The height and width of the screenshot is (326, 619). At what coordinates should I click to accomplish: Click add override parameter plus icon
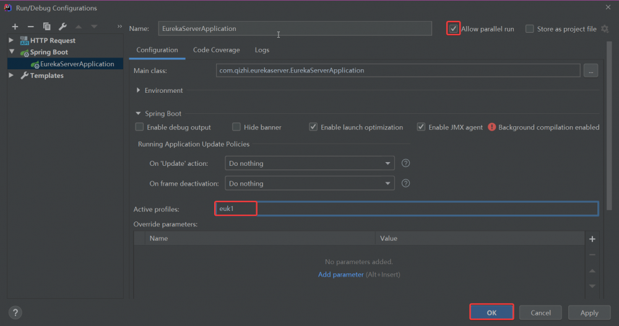[592, 239]
